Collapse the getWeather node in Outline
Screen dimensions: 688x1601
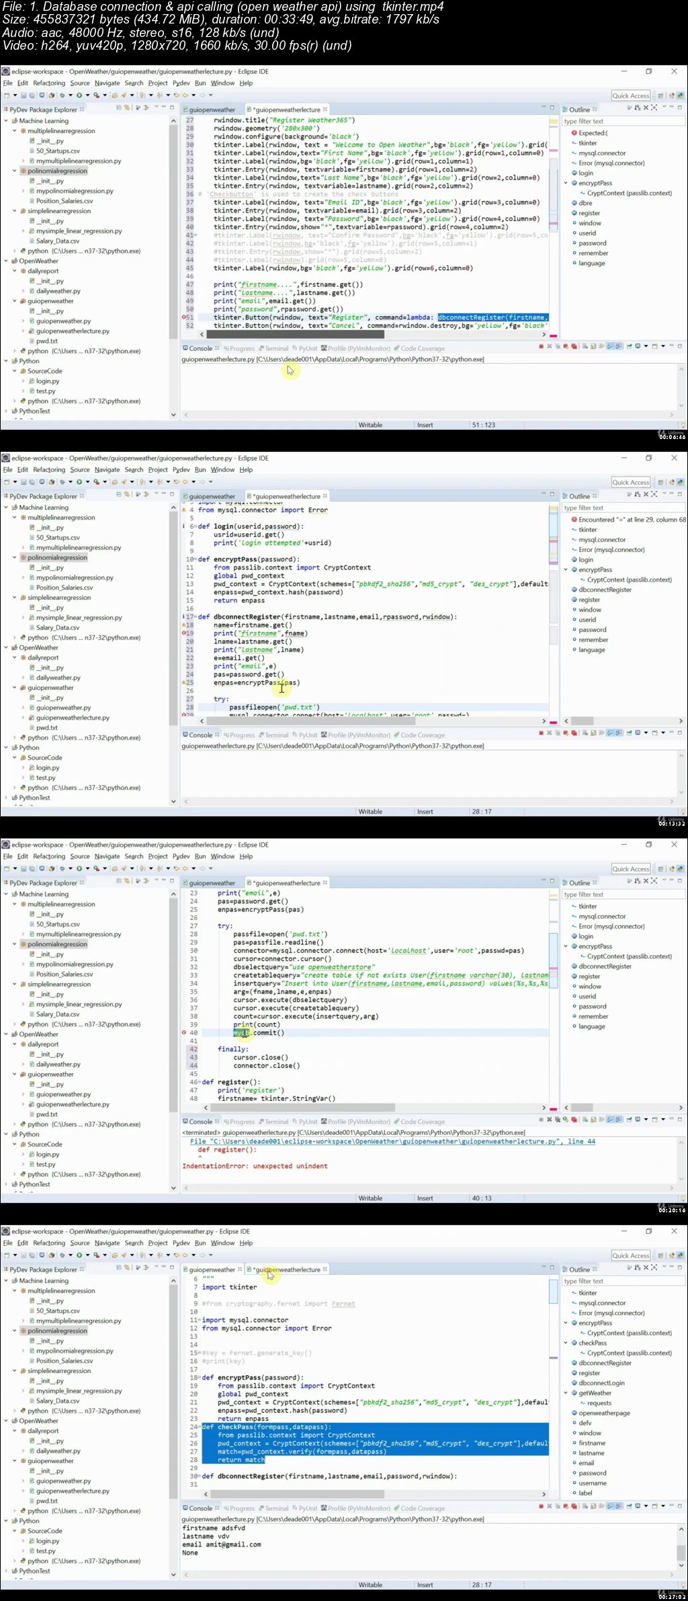[x=566, y=1393]
